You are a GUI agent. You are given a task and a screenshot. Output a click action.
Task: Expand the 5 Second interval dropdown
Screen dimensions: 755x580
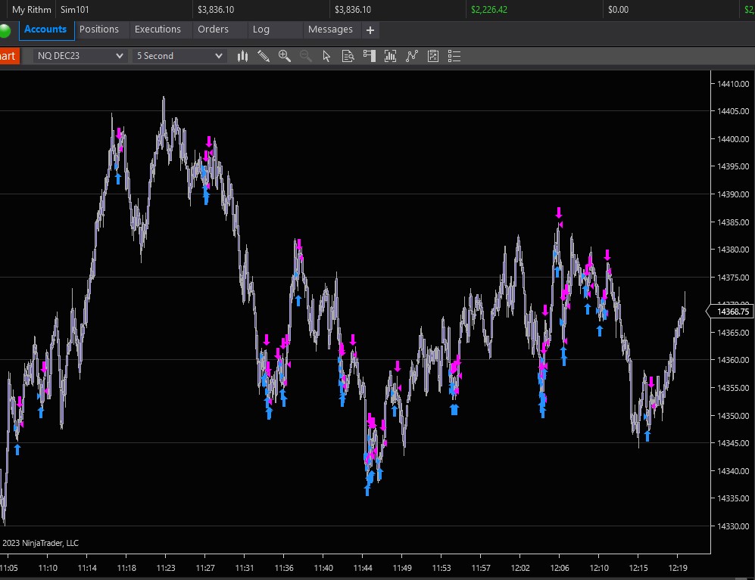pos(179,56)
